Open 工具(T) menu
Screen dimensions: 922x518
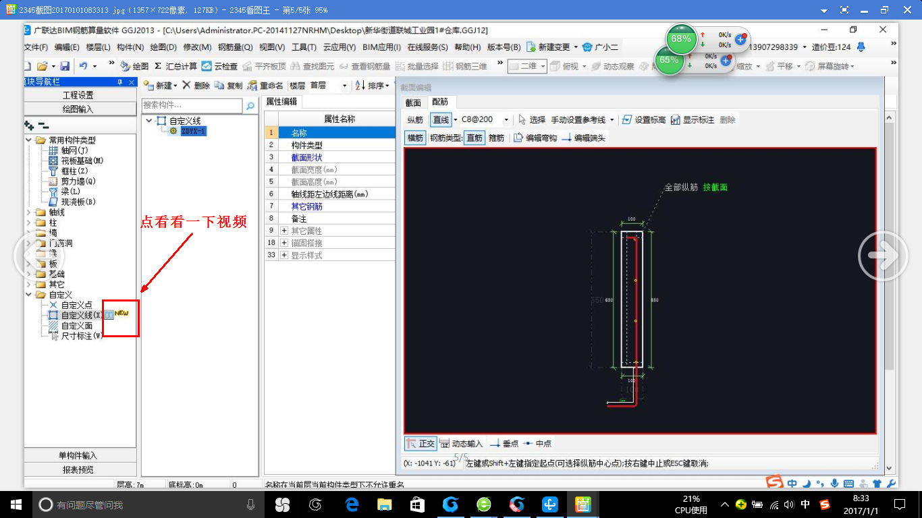(304, 47)
